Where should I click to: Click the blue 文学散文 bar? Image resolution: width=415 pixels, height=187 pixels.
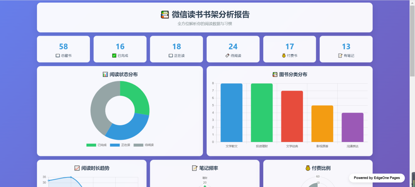pyautogui.click(x=231, y=113)
